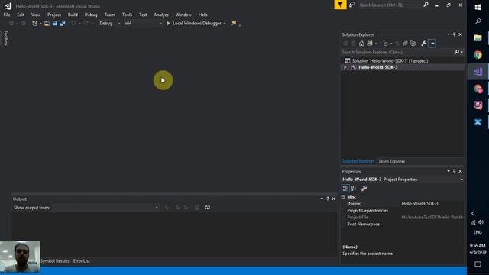489x275 pixels.
Task: Collapse the Misc category in Properties
Action: point(343,197)
